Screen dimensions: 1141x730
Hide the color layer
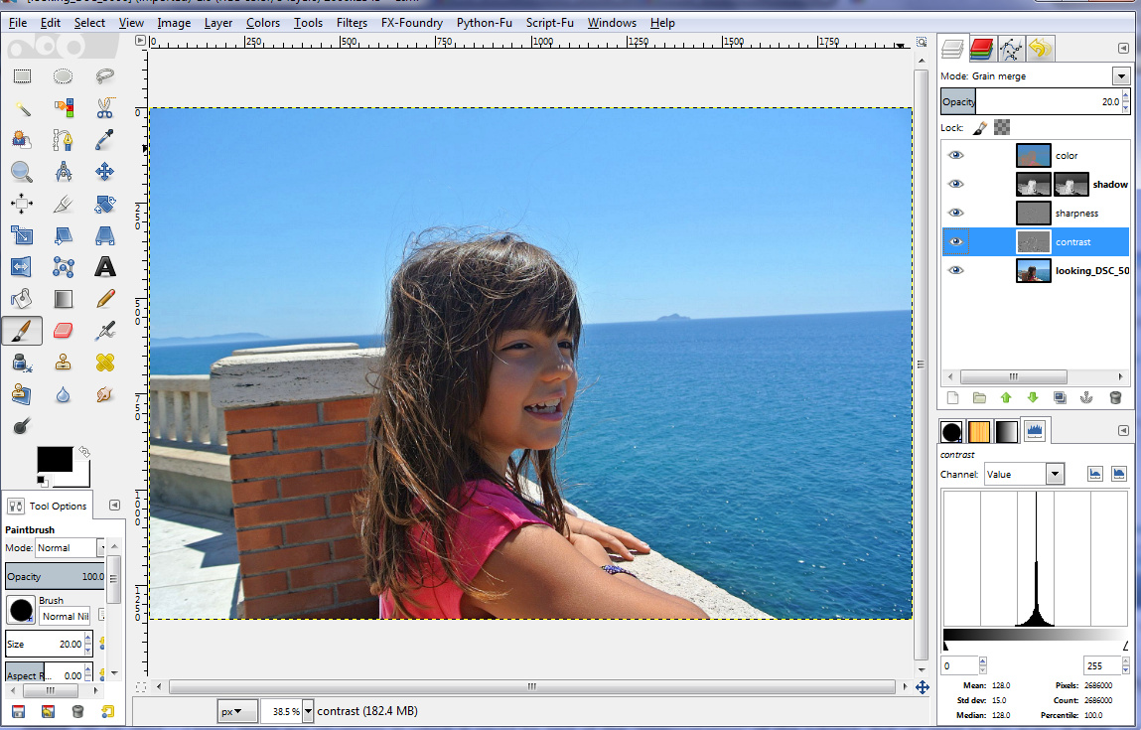pyautogui.click(x=955, y=155)
